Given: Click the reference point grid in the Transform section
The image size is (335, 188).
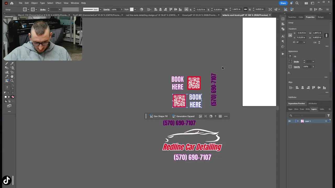Looking at the screenshot, I should [290, 35].
